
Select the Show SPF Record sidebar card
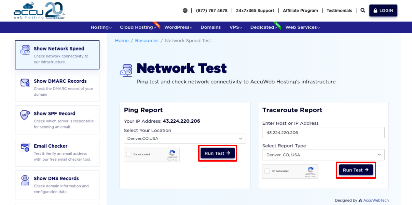click(57, 120)
